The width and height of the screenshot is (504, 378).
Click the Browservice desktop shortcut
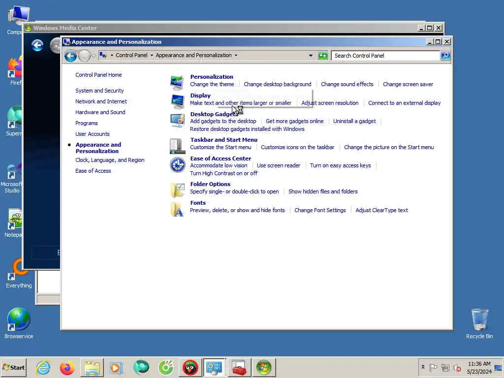[19, 323]
